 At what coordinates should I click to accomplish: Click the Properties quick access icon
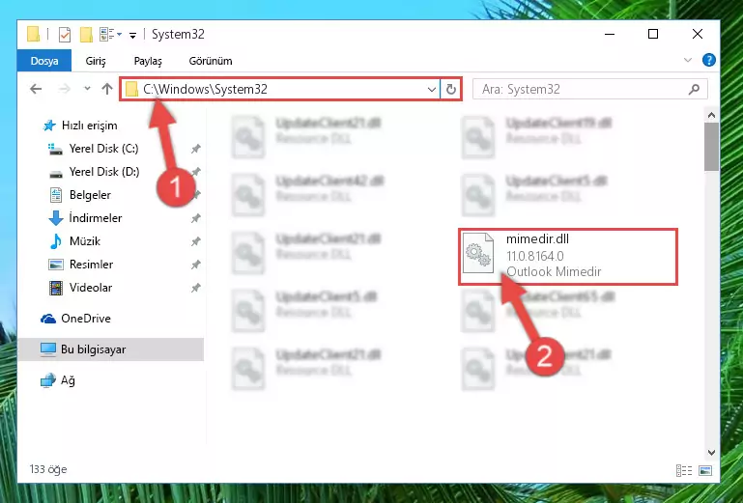(x=65, y=34)
